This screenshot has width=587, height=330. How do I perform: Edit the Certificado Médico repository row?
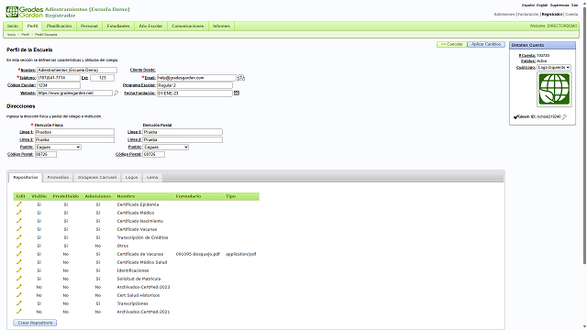click(x=18, y=213)
